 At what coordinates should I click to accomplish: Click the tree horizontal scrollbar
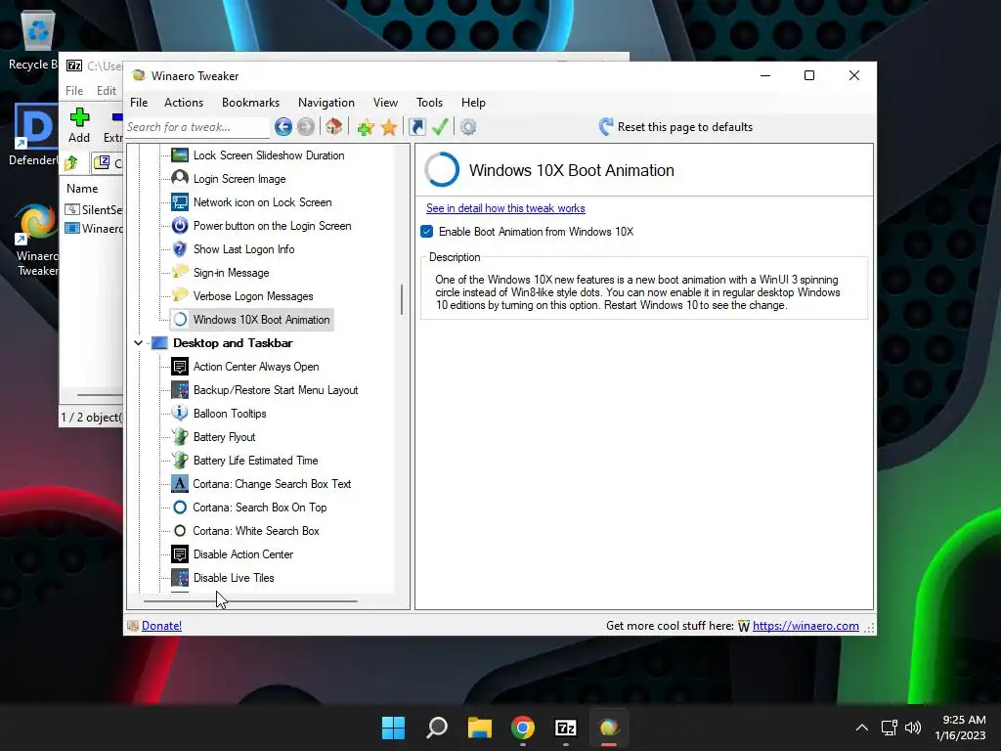250,601
